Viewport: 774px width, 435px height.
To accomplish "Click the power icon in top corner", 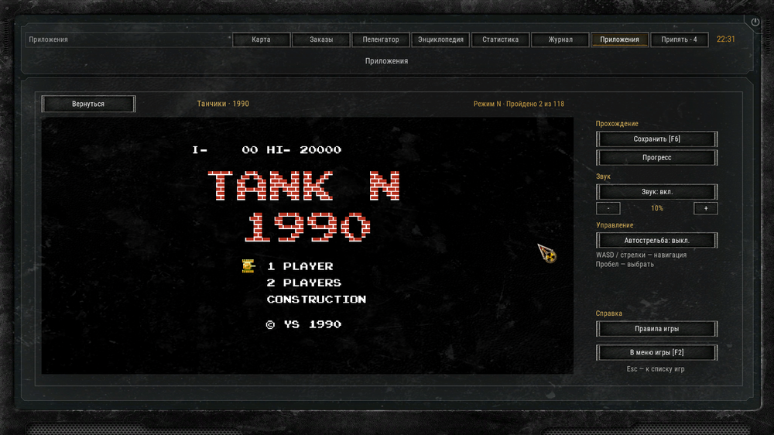I will pos(755,22).
